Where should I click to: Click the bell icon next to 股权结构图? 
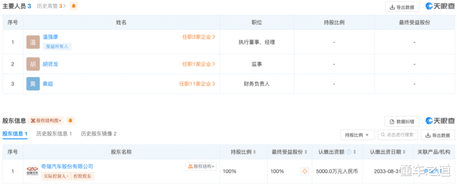tap(70, 121)
